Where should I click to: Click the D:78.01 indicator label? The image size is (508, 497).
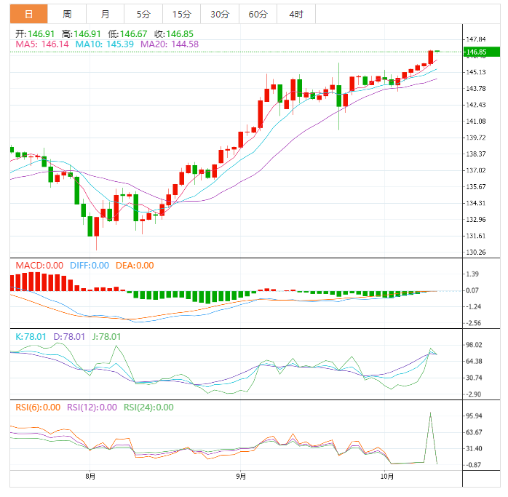[69, 337]
